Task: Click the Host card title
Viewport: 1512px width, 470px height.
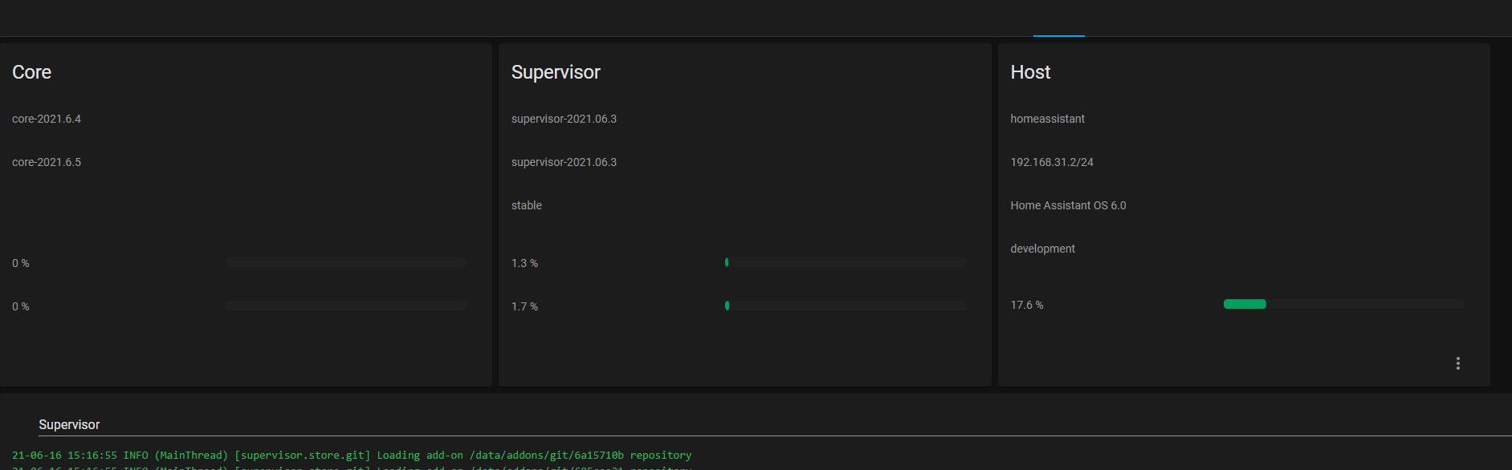Action: click(x=1030, y=72)
